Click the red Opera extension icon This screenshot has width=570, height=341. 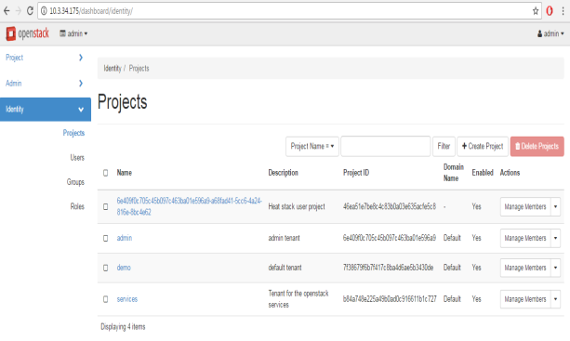click(550, 11)
